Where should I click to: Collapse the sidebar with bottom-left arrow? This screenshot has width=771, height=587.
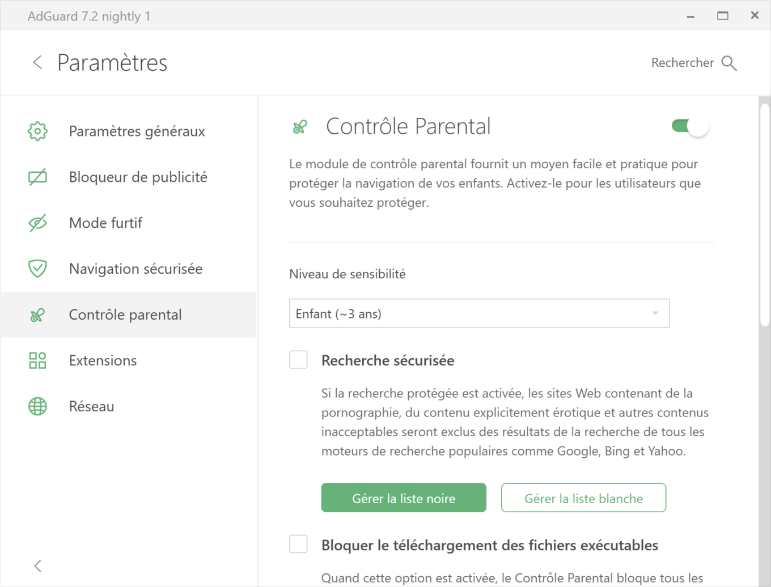(37, 565)
